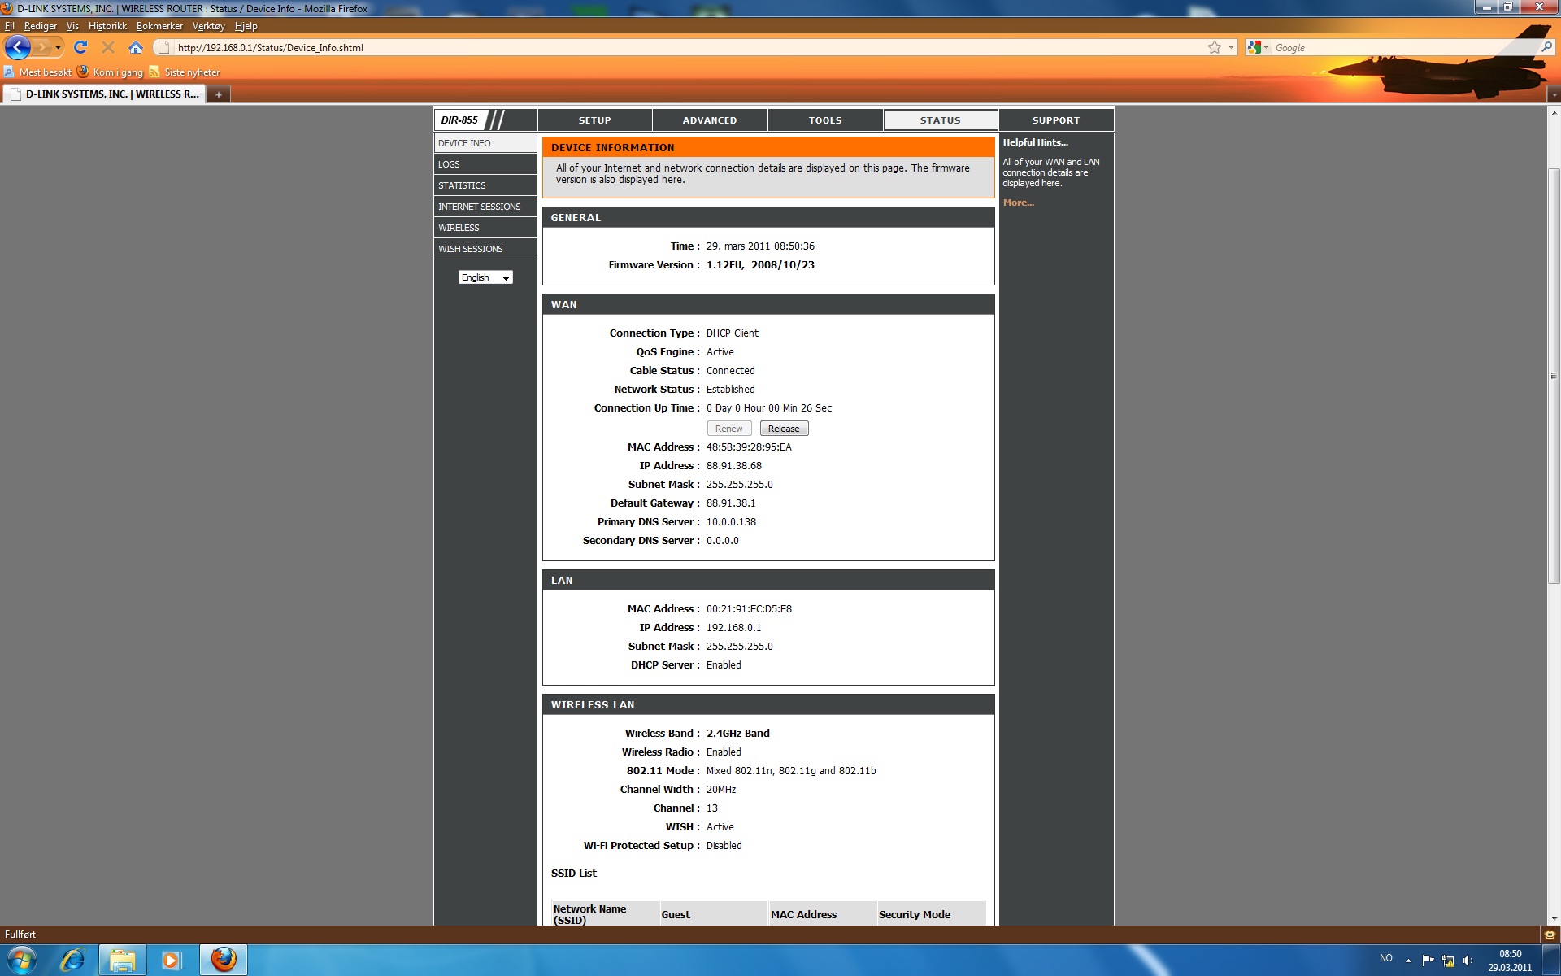Select the D-LINK SYSTEMS browser tab
The width and height of the screenshot is (1561, 976).
pos(104,94)
